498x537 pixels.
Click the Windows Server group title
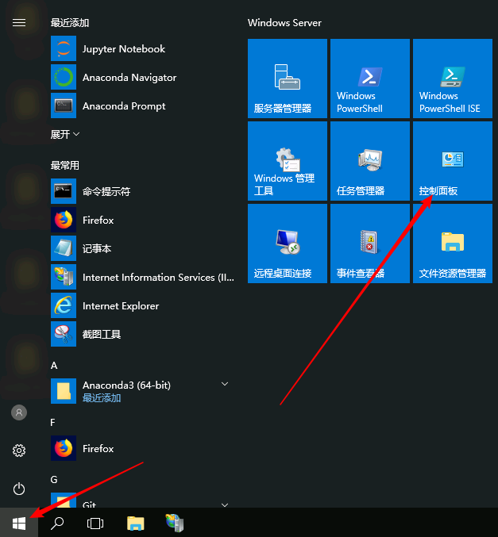click(x=284, y=22)
